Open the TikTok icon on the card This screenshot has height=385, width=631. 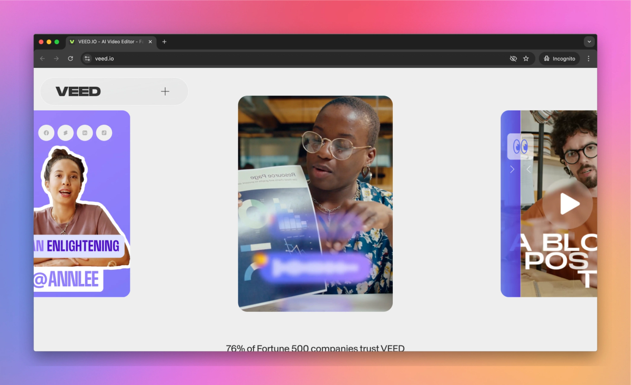[x=104, y=133]
